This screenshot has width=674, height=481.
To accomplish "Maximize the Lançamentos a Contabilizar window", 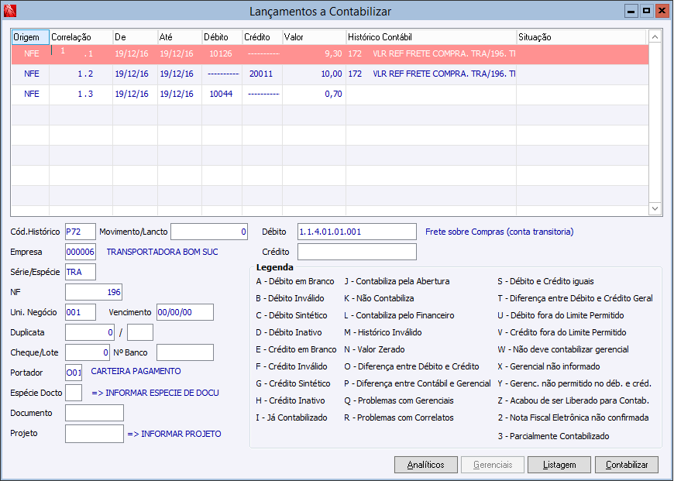I will pyautogui.click(x=646, y=11).
